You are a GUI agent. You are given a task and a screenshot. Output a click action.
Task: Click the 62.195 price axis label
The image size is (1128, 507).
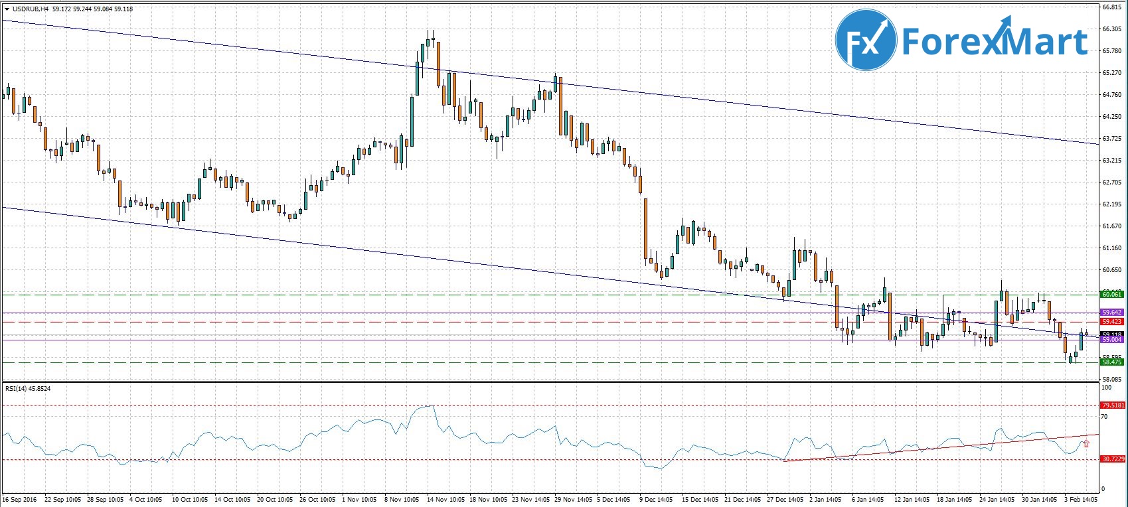coord(1111,204)
